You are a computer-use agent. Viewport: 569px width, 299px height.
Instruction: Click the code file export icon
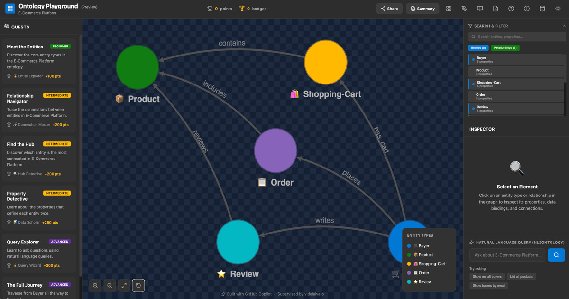tap(496, 9)
